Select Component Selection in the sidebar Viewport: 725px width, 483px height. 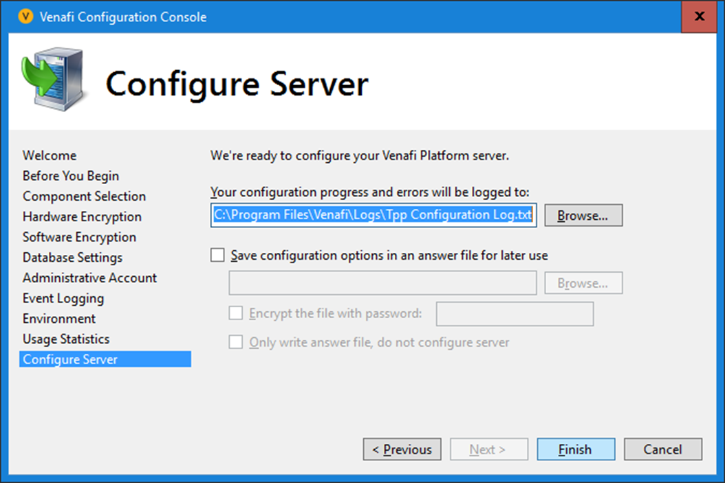(x=84, y=196)
